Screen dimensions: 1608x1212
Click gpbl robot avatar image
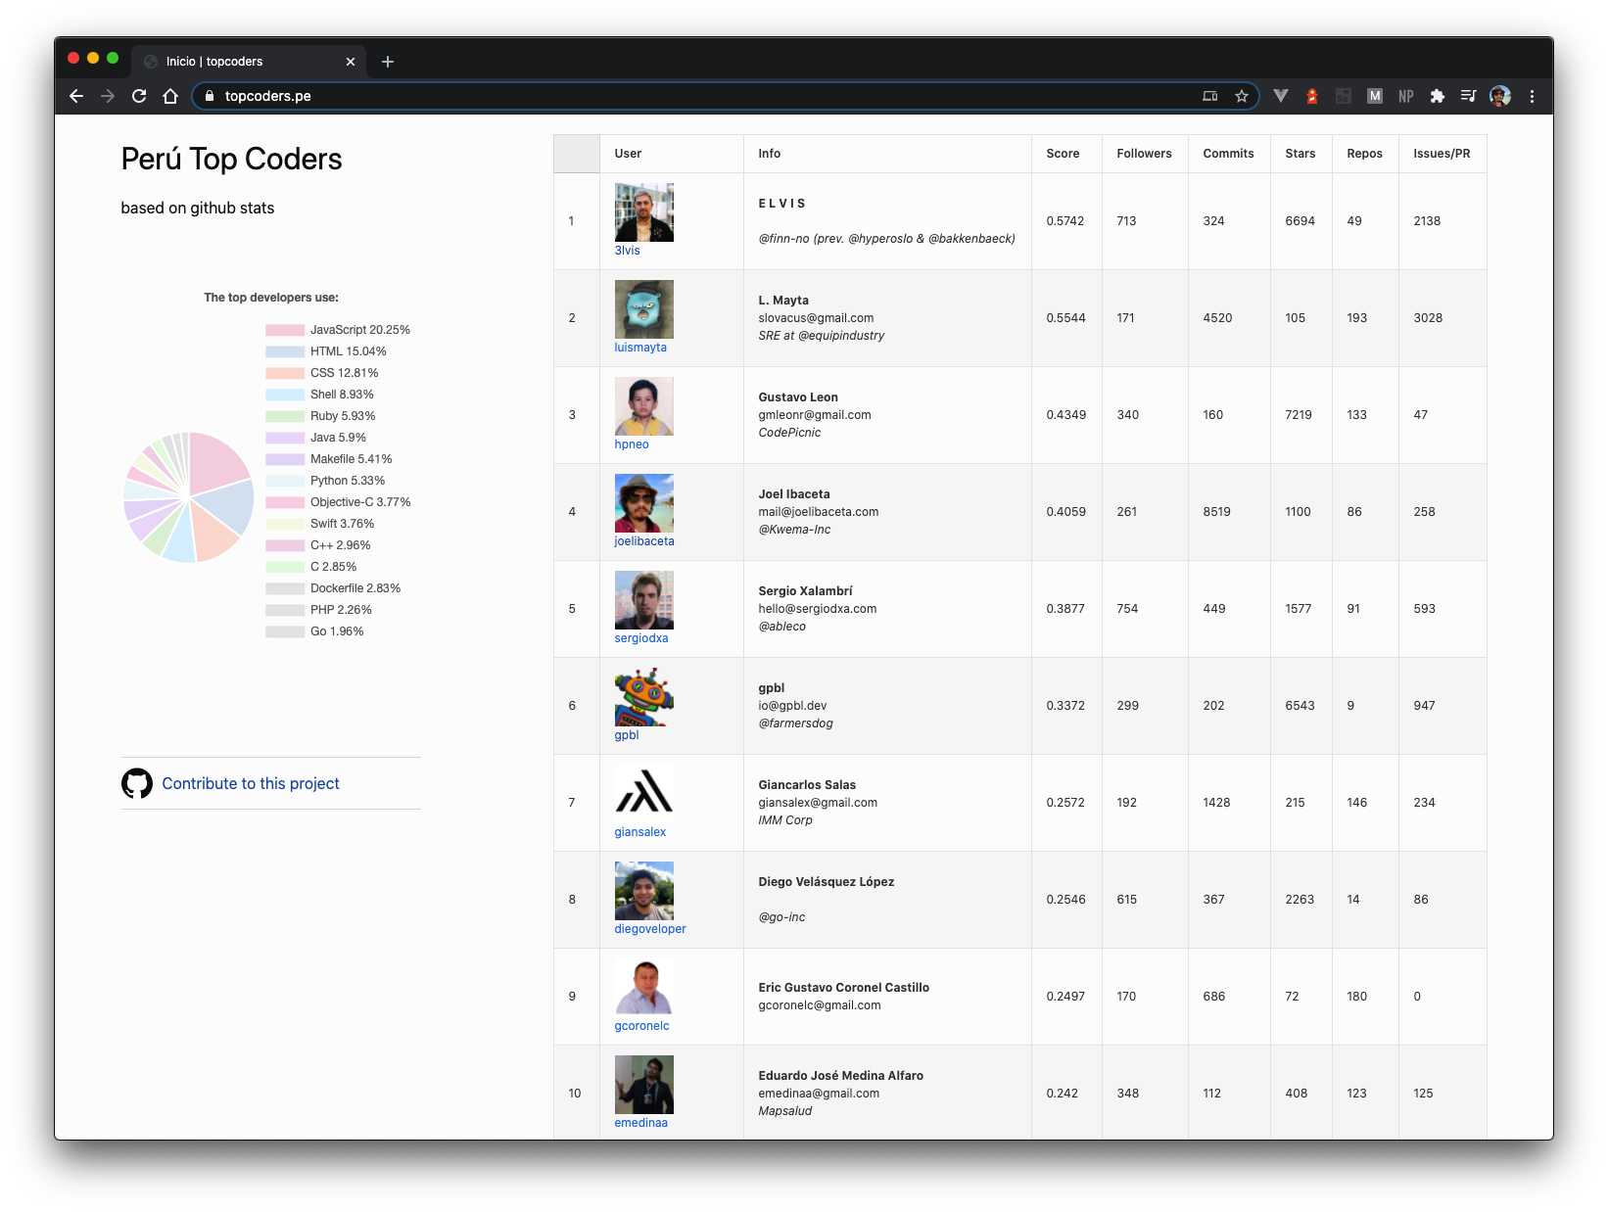[644, 697]
